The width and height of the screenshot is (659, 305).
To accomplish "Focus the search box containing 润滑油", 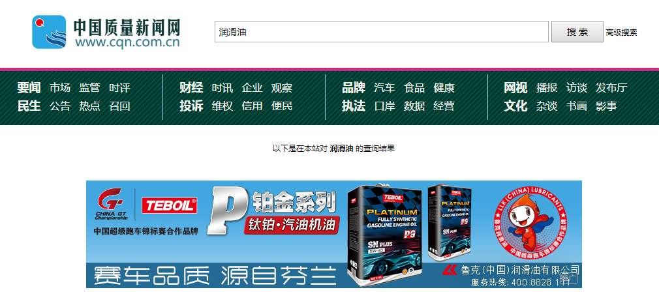I will 382,32.
